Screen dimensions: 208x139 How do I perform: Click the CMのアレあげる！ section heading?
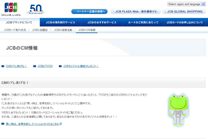15,83
